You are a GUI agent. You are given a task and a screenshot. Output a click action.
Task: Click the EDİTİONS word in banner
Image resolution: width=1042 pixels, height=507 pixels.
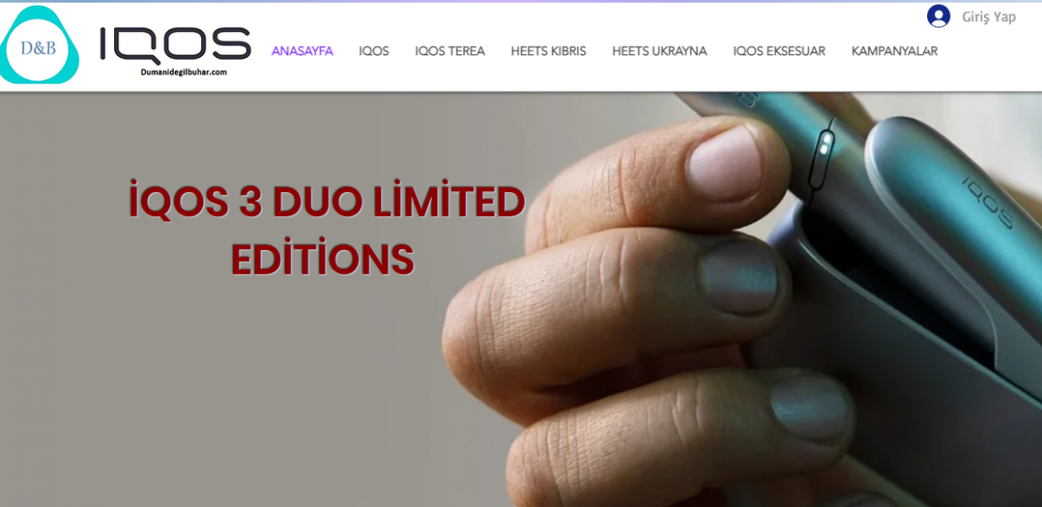point(322,259)
